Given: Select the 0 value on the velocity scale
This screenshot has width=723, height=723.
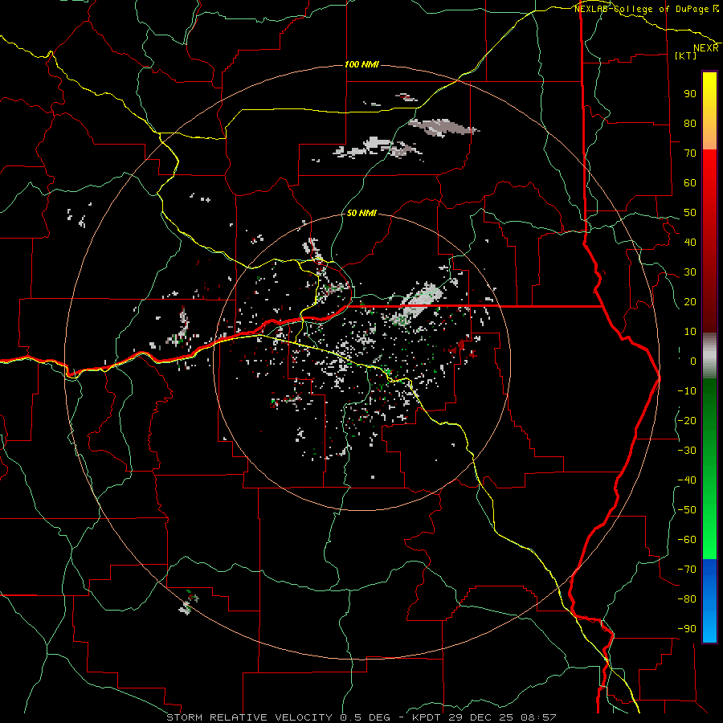Looking at the screenshot, I should [x=693, y=361].
